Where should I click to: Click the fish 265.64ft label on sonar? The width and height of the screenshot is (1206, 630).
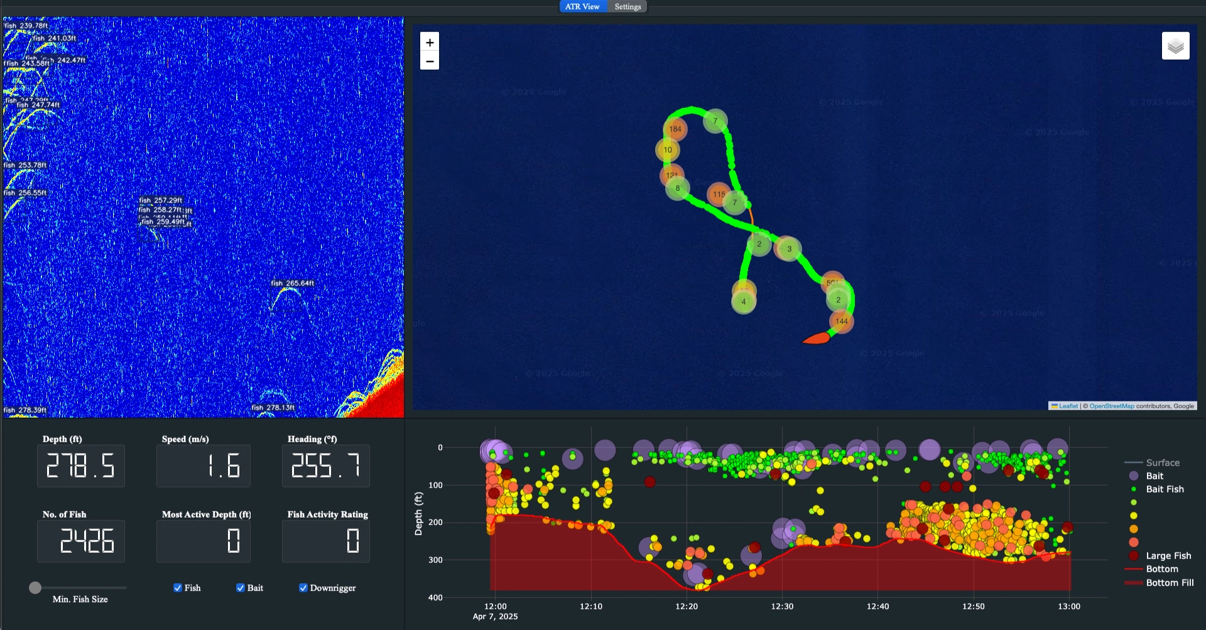(x=292, y=283)
